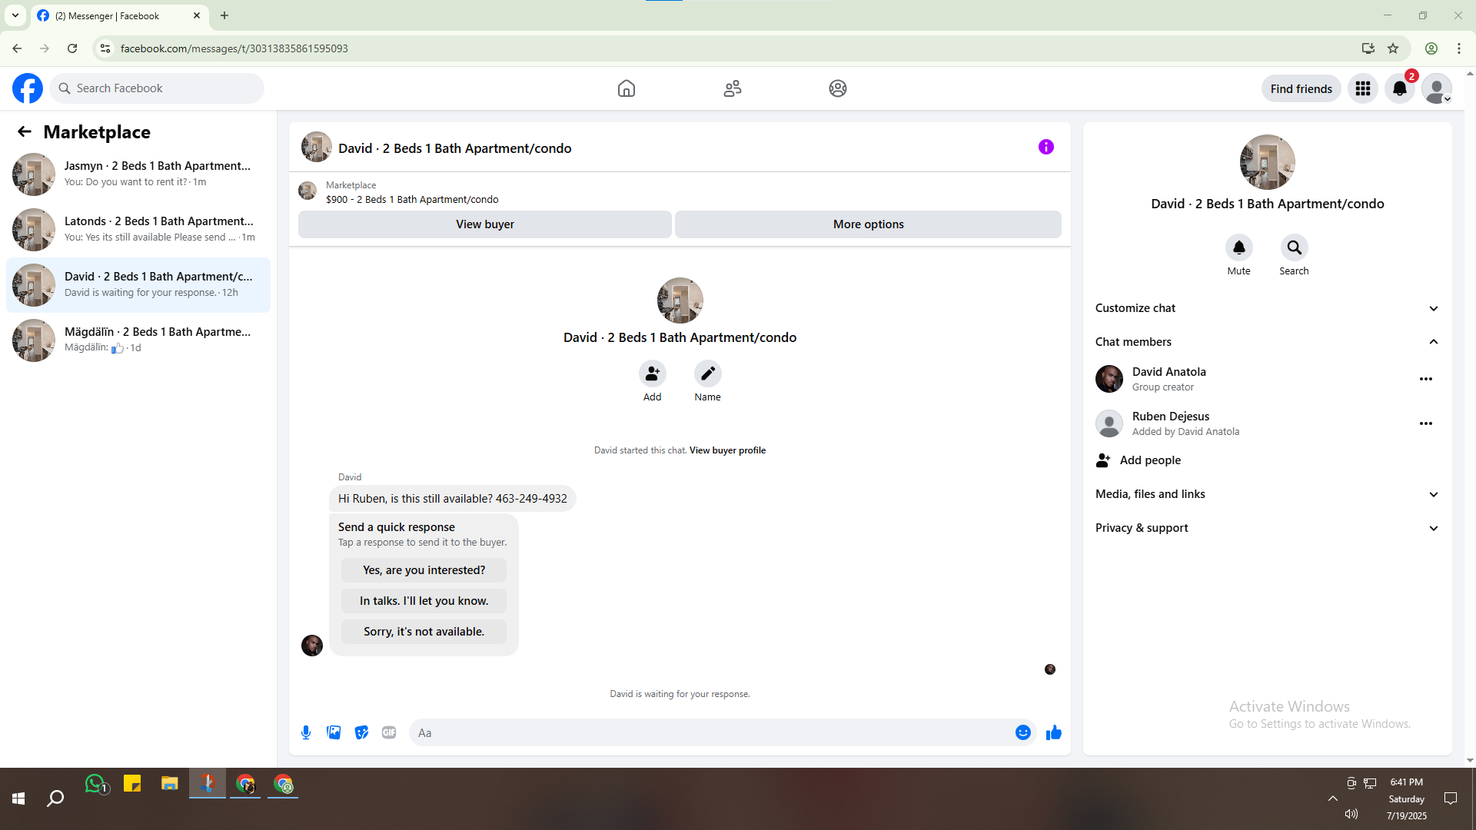
Task: Open options menu for Ruben Dejesus
Action: (x=1425, y=423)
